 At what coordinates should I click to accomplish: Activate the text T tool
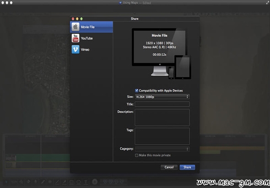pyautogui.click(x=86, y=182)
